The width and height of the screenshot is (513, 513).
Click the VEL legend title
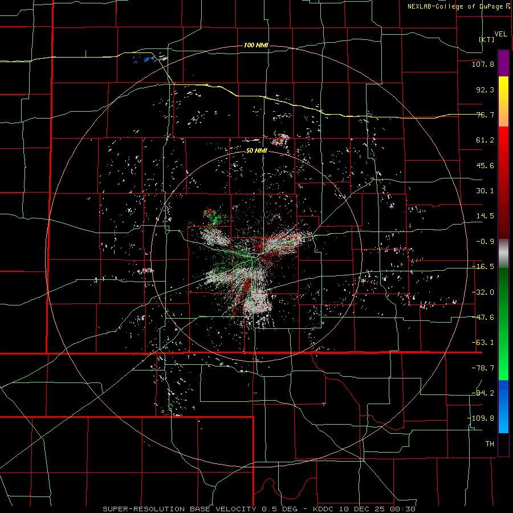click(x=500, y=34)
